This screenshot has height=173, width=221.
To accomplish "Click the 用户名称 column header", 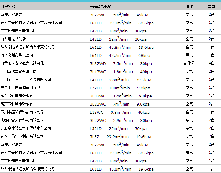I will click(8, 6).
